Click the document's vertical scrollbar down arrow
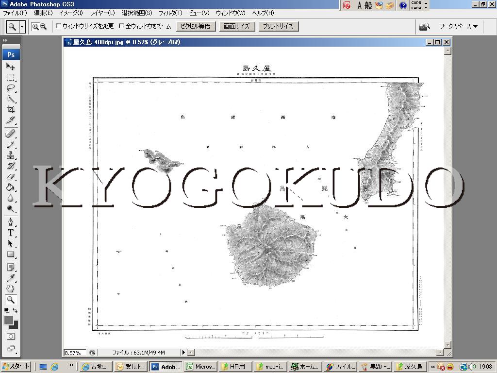 [447, 344]
